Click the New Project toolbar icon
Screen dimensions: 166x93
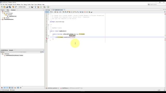4,7
